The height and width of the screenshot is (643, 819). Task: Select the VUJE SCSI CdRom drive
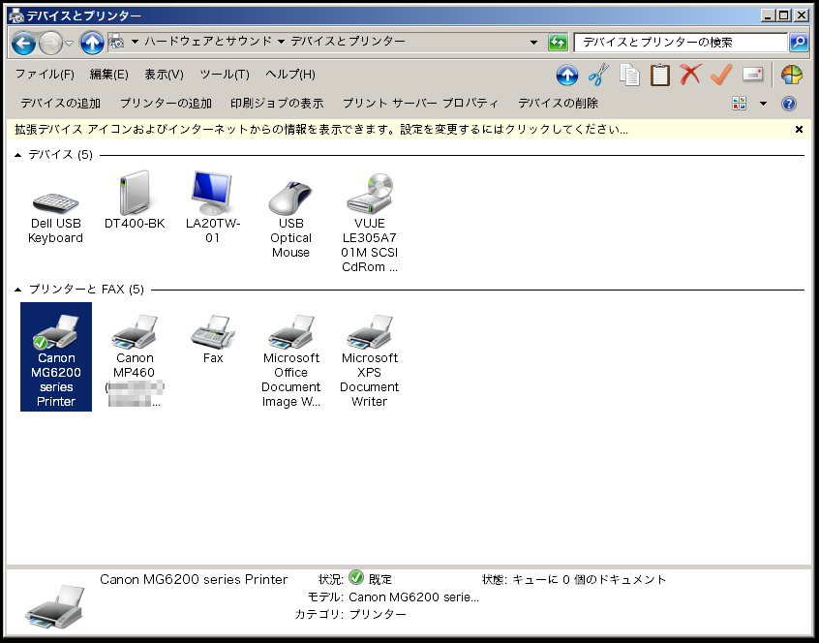(370, 223)
